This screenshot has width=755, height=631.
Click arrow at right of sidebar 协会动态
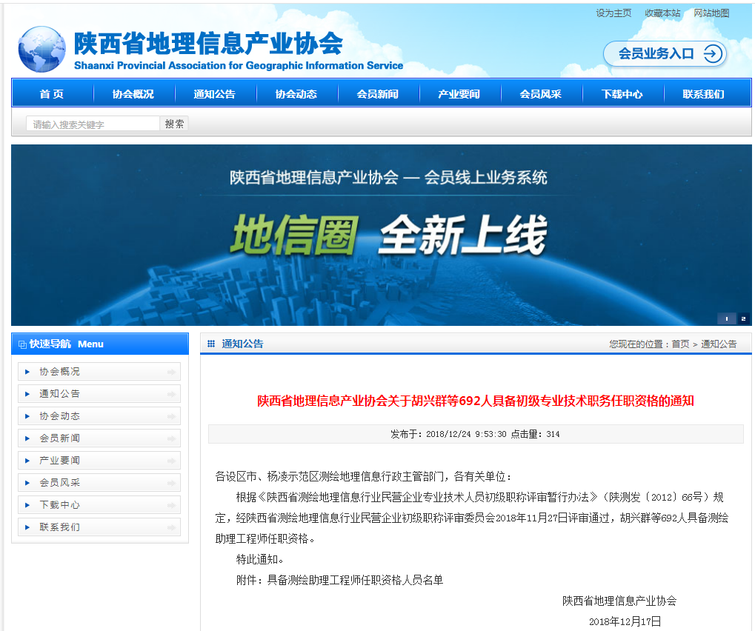171,416
